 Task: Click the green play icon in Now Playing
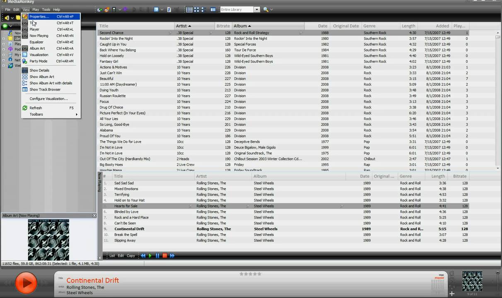click(x=150, y=256)
